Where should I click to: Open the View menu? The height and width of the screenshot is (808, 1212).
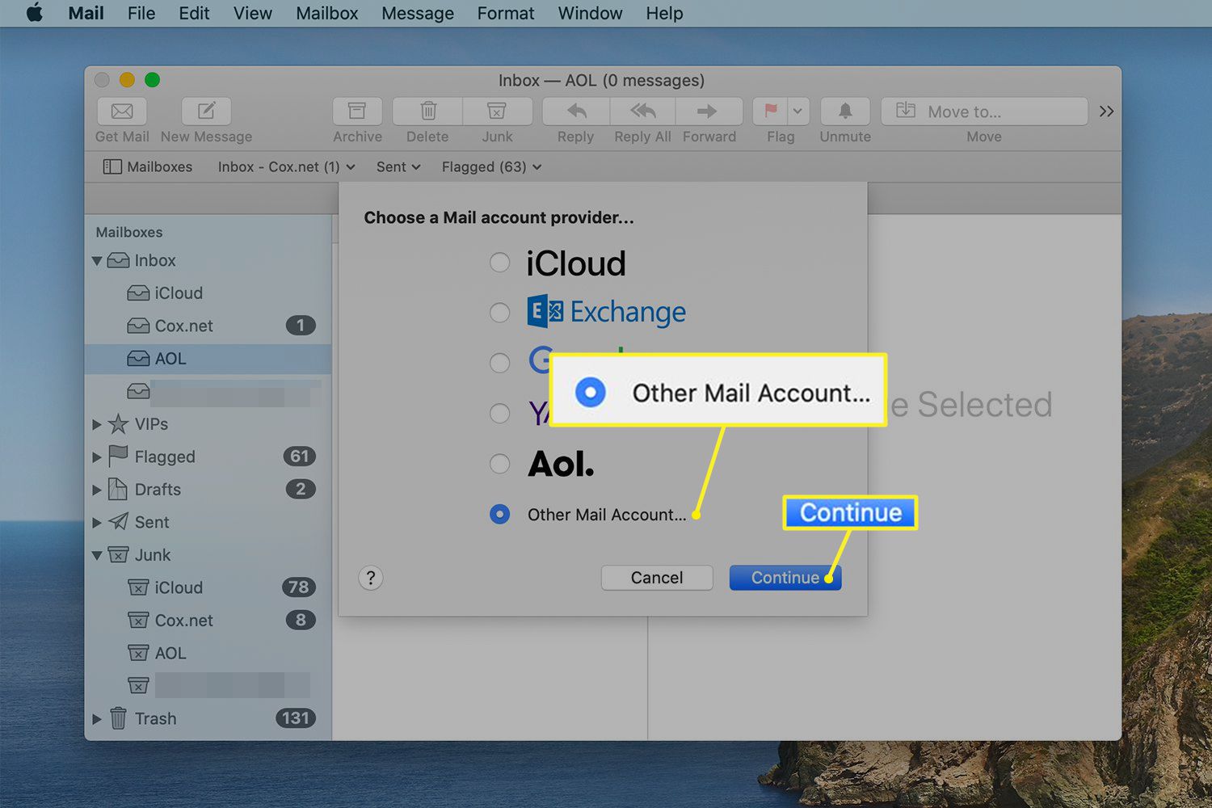(x=253, y=13)
